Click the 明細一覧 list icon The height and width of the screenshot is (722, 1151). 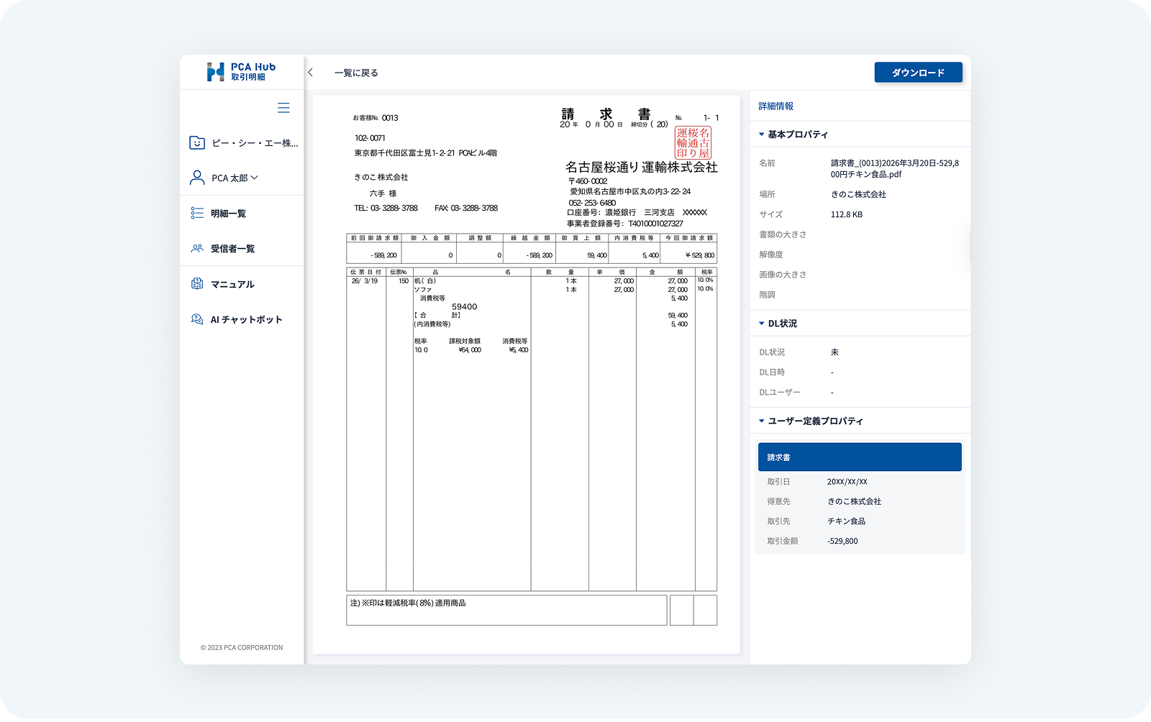click(197, 213)
